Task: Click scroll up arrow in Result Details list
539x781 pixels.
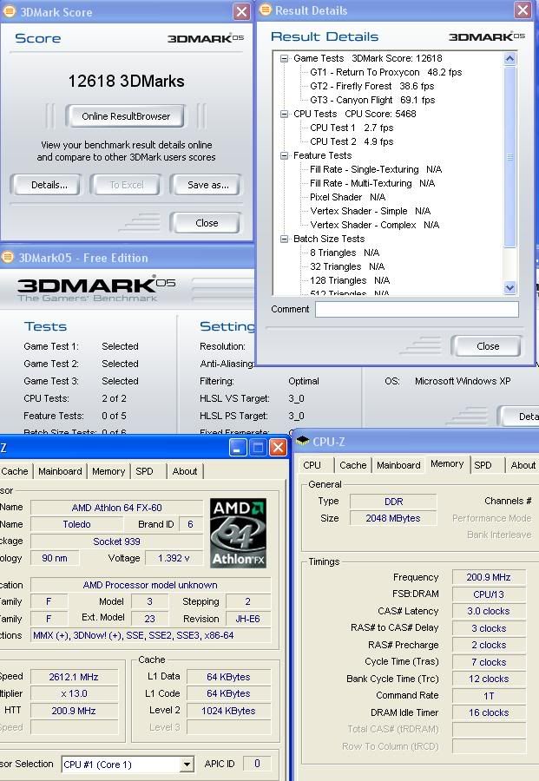Action: 509,59
